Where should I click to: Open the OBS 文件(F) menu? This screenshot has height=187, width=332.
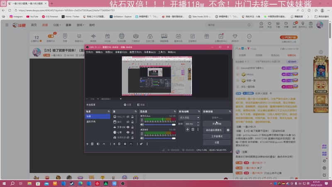tap(89, 52)
